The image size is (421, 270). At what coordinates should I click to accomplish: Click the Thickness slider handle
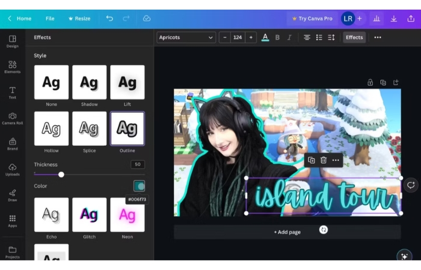tap(61, 175)
